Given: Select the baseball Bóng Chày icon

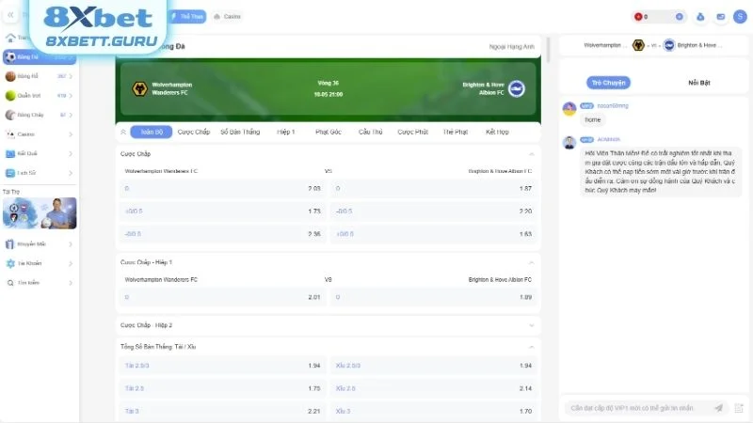Looking at the screenshot, I should click(x=10, y=115).
